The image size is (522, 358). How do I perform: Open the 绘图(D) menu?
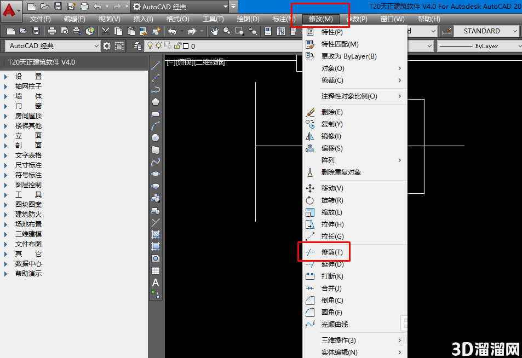248,19
